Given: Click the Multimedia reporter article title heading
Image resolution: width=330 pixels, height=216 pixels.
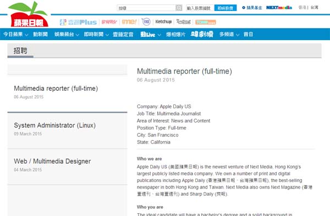Looking at the screenshot, I should tap(184, 71).
